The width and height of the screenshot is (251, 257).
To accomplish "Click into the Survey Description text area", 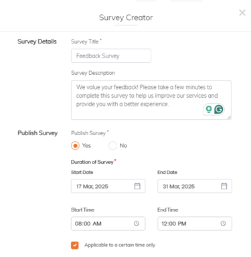I will [151, 100].
